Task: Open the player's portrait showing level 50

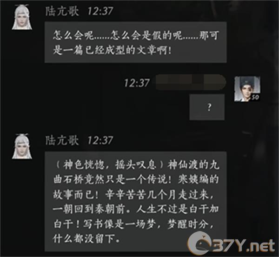Action: (x=247, y=89)
